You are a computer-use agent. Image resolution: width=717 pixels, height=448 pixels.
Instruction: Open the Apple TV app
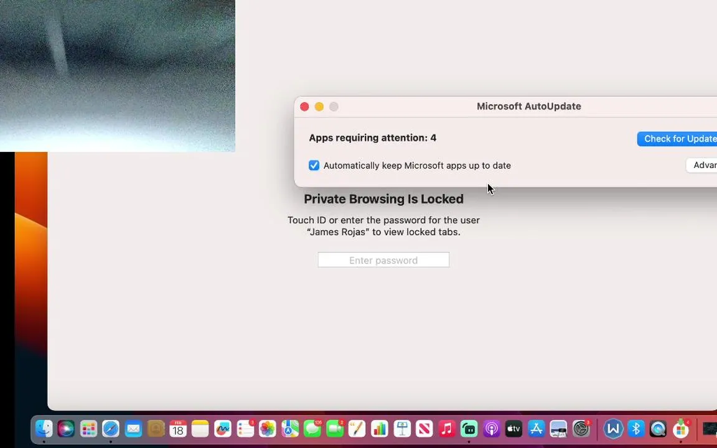coord(514,429)
